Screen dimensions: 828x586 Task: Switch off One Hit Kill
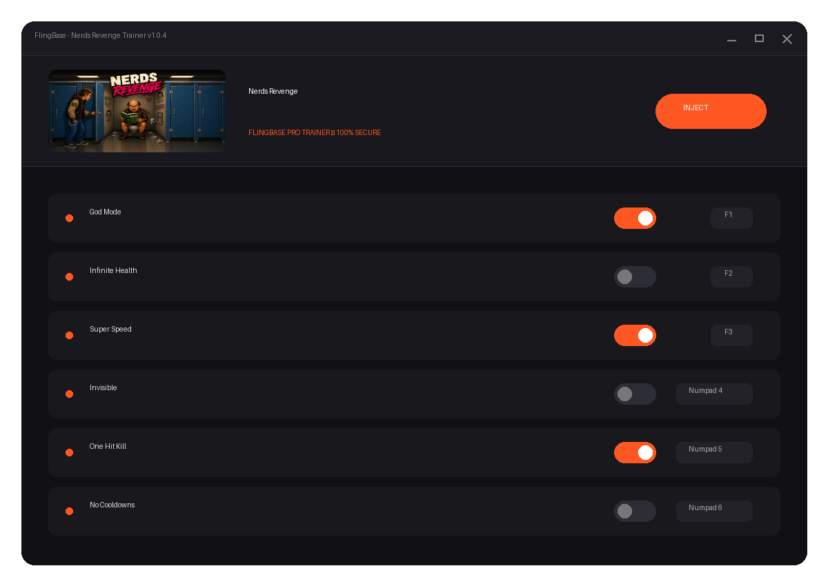(x=635, y=452)
